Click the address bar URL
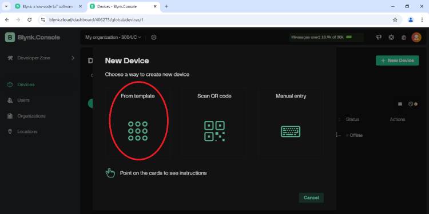The height and width of the screenshot is (214, 429). click(x=96, y=19)
